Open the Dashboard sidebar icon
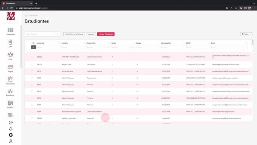 (10, 31)
